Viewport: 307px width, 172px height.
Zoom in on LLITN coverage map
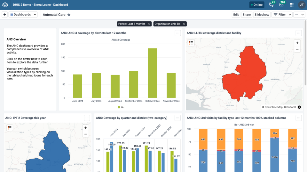point(297,43)
